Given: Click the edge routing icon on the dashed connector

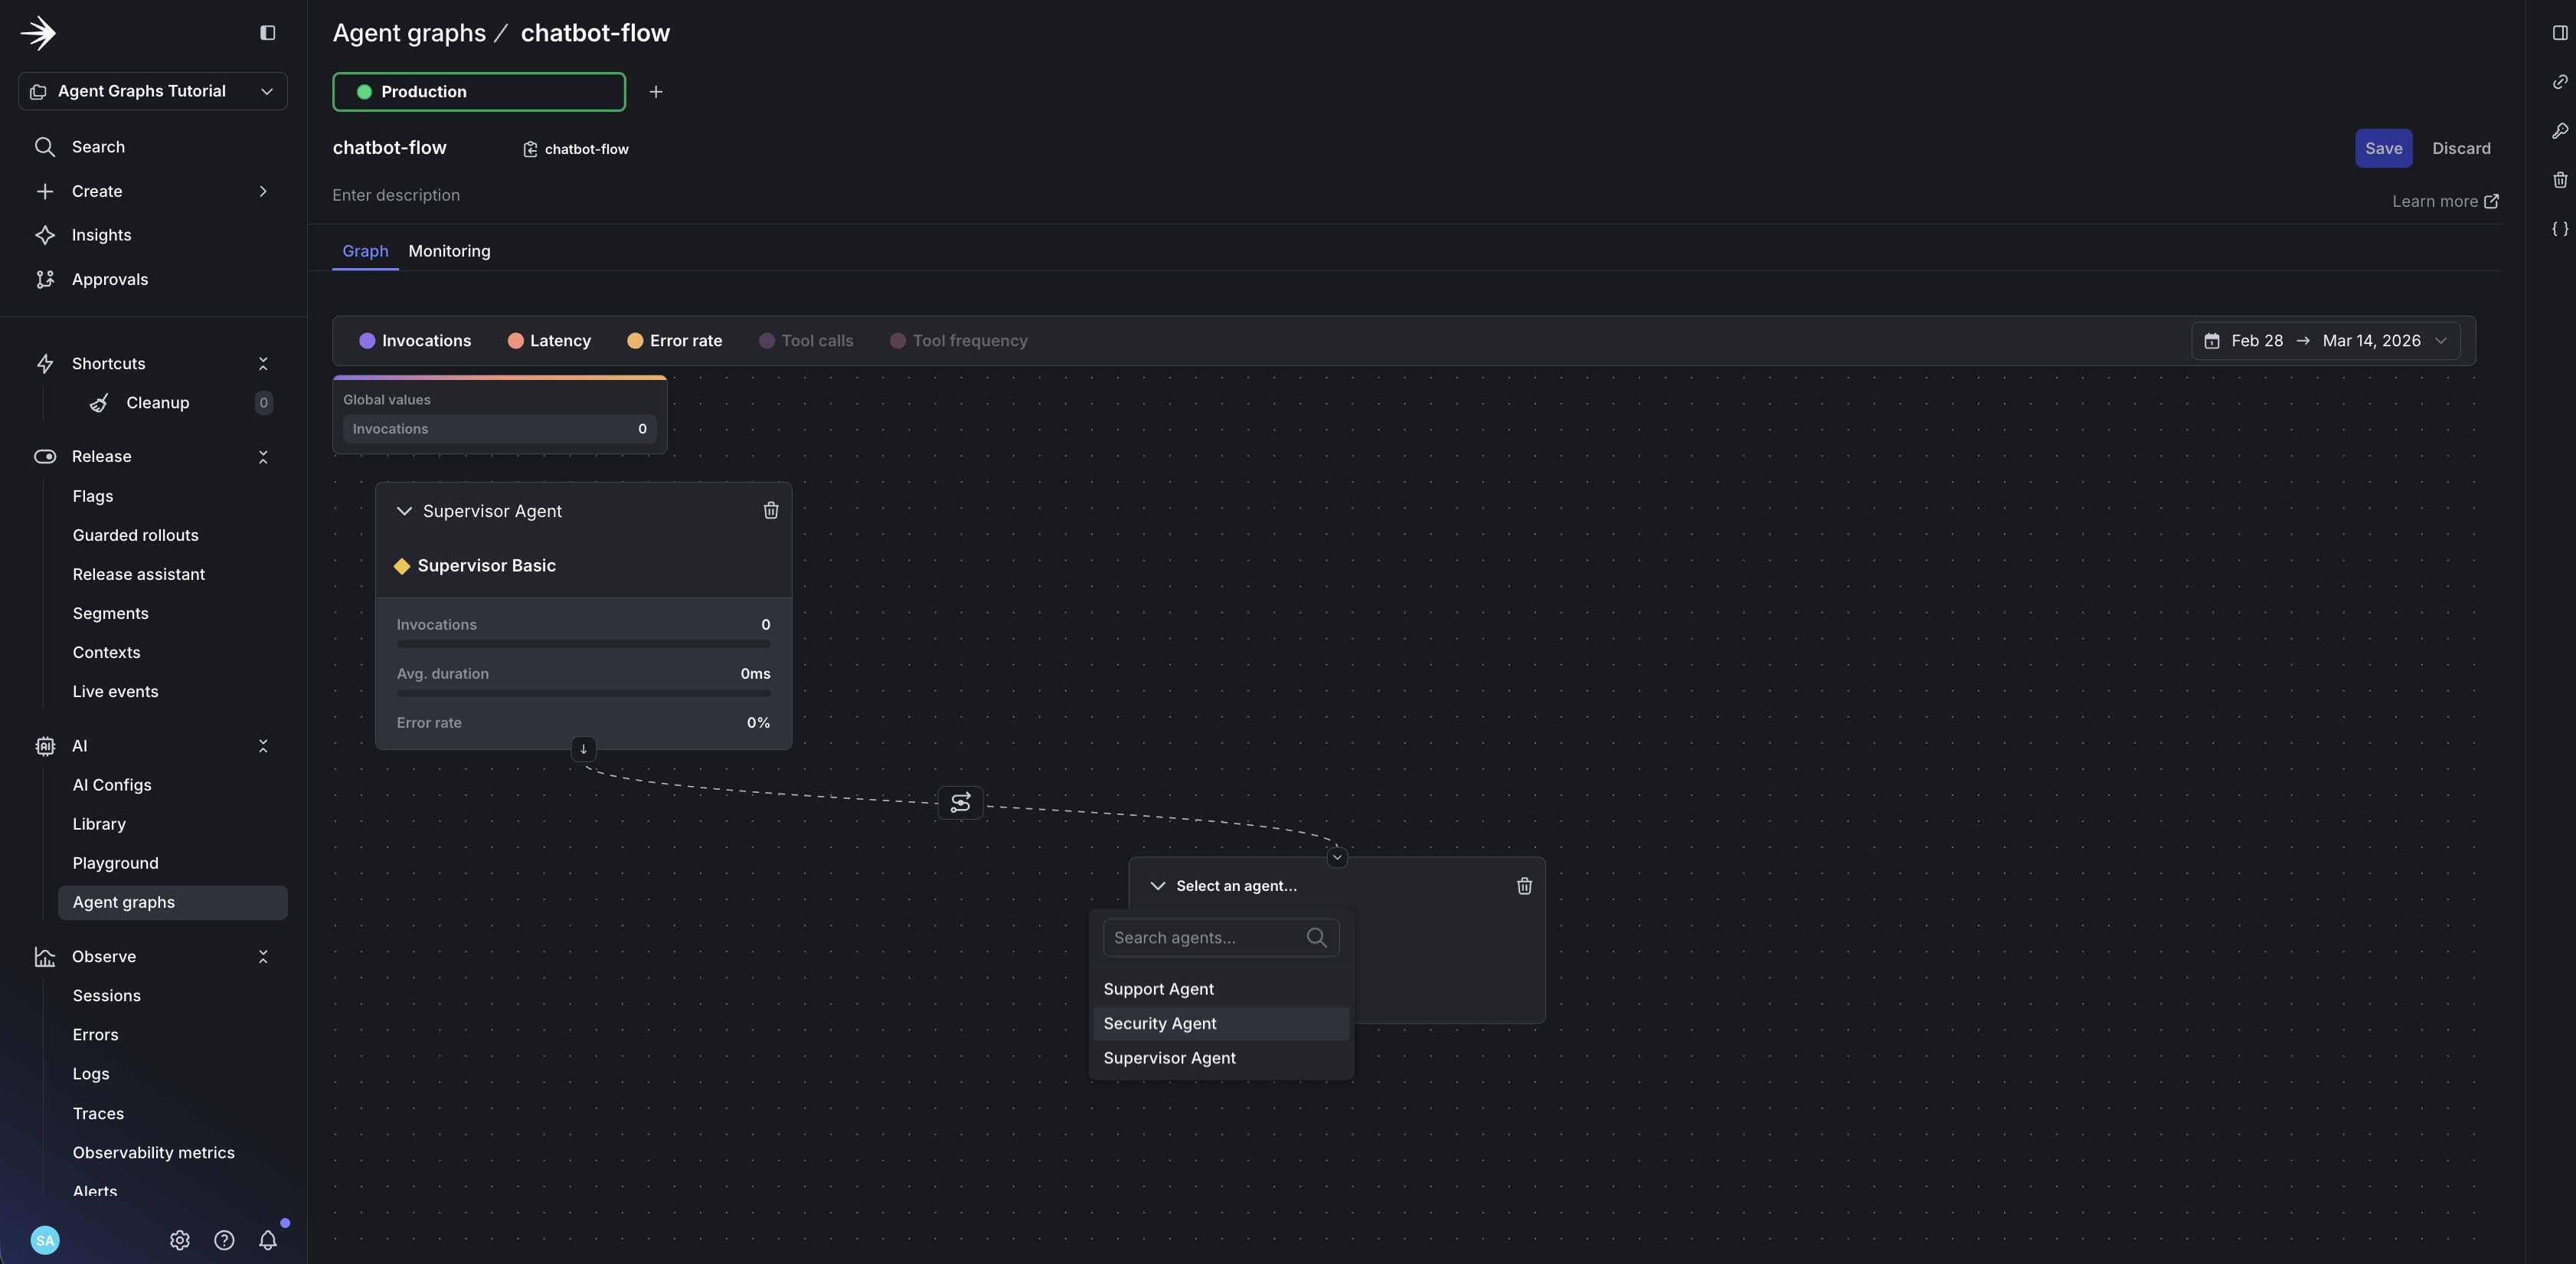Looking at the screenshot, I should pos(960,803).
